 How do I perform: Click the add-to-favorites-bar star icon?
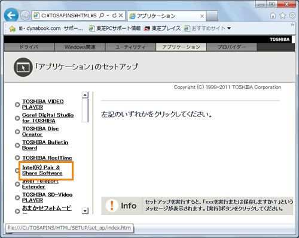click(x=13, y=29)
